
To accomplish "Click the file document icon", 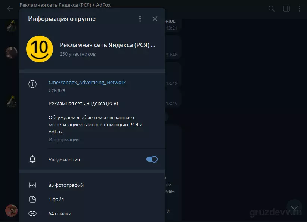I will pos(32,199).
